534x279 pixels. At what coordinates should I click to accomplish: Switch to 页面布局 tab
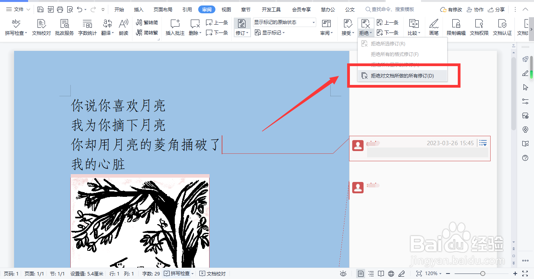[163, 9]
